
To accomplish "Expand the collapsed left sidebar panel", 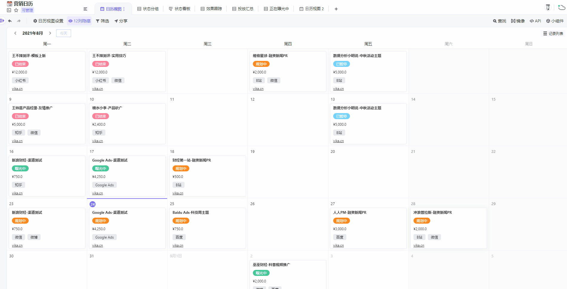I will point(2,21).
